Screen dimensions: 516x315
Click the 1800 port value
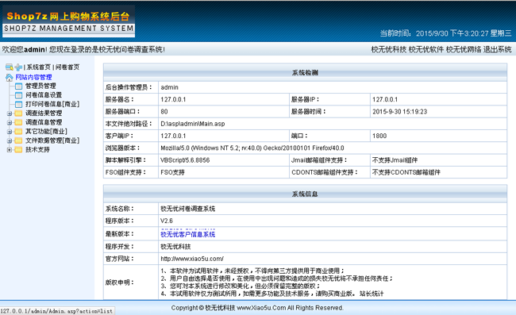[x=379, y=136]
